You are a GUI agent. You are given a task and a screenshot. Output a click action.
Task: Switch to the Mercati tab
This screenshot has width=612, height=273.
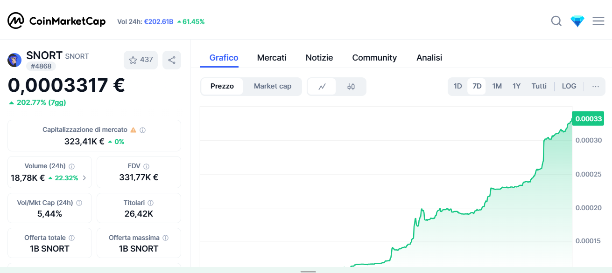(272, 58)
